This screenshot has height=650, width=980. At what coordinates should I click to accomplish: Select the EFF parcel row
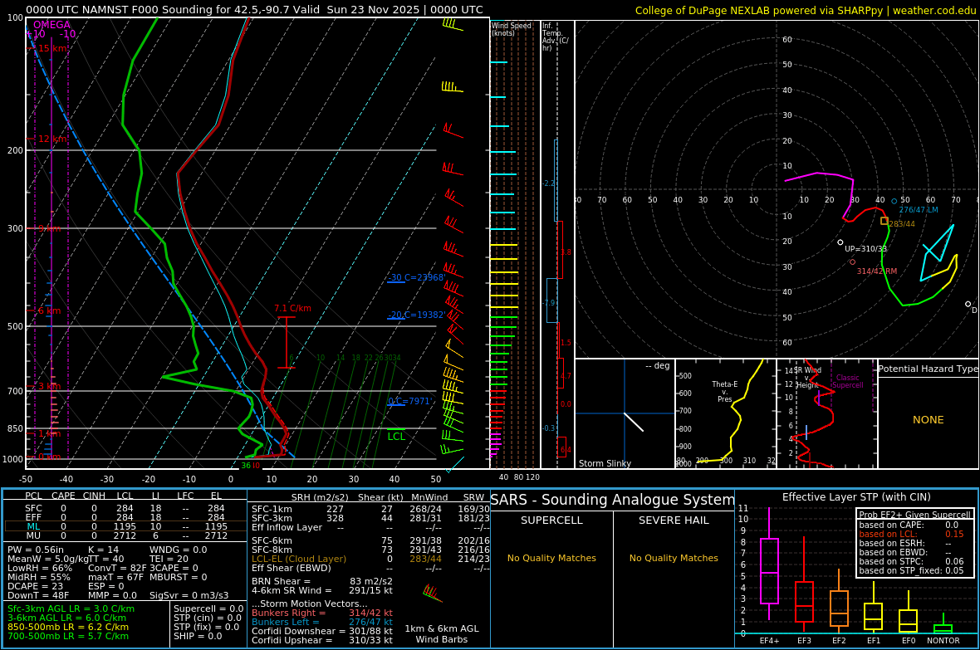tap(125, 517)
